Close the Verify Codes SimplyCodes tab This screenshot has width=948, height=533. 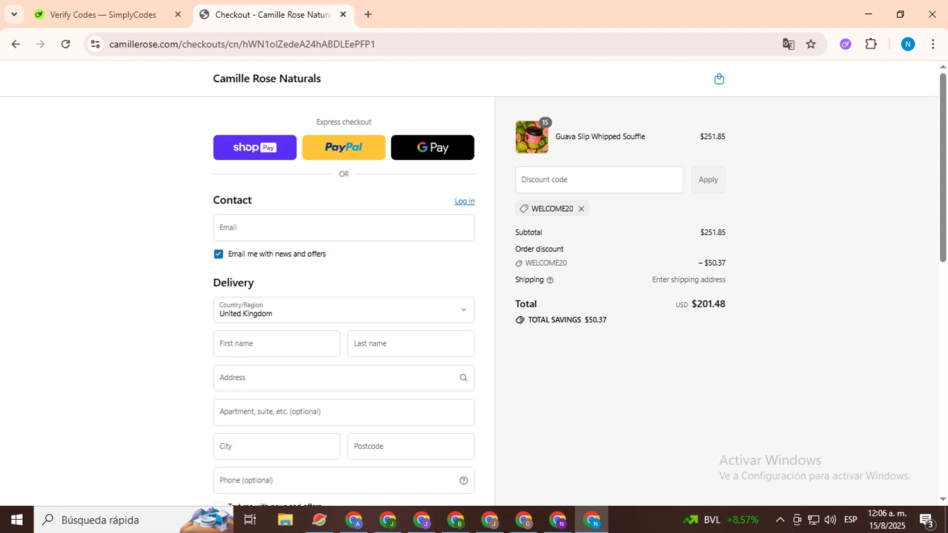pyautogui.click(x=178, y=15)
